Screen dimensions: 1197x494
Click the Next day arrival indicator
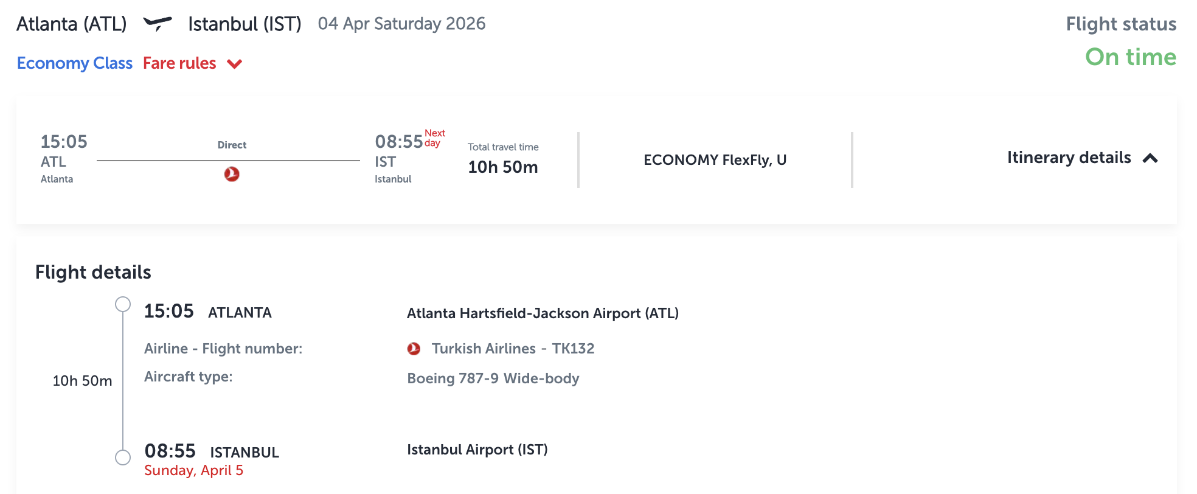pos(434,138)
